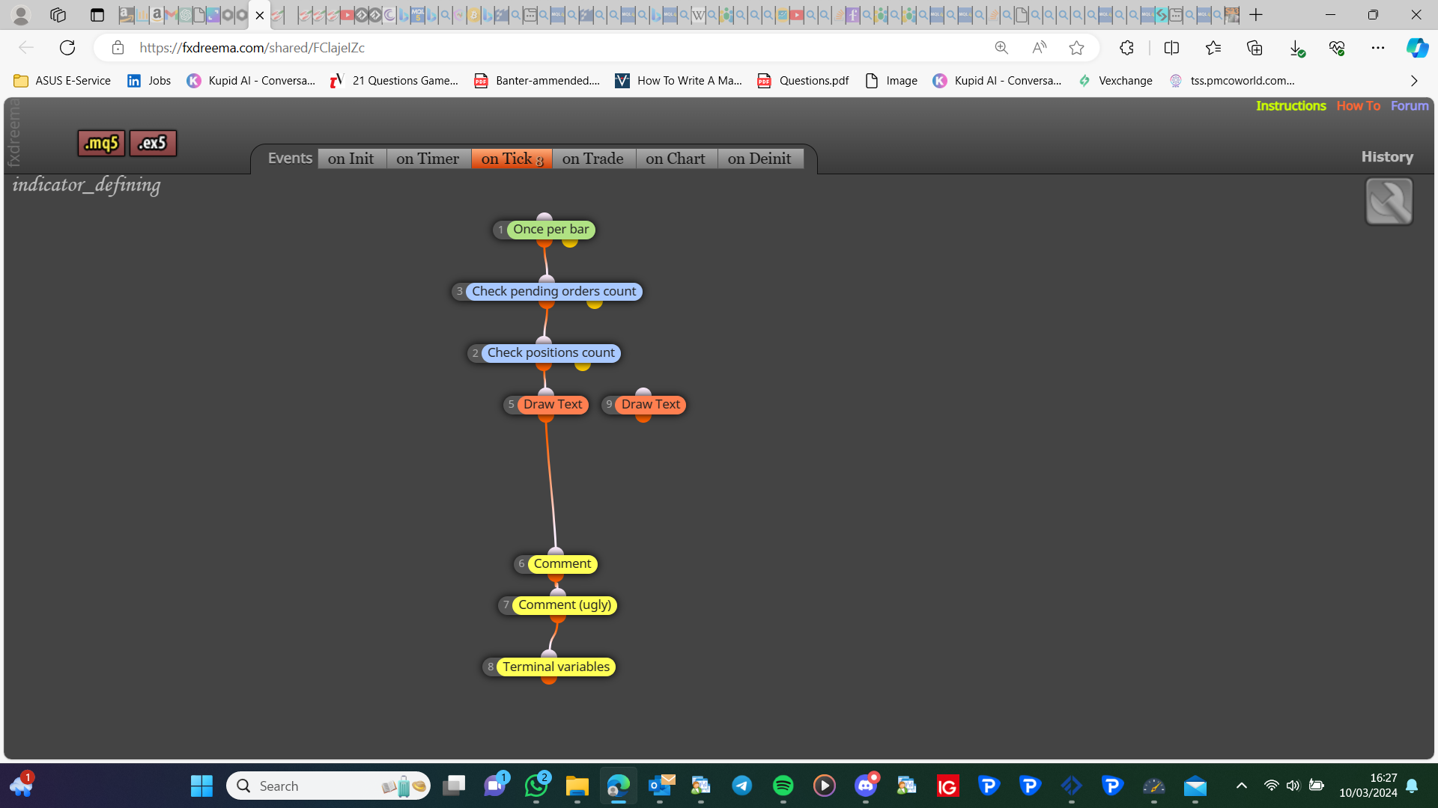Download the .mq5 source file
Viewport: 1438px width, 808px height.
pyautogui.click(x=101, y=143)
